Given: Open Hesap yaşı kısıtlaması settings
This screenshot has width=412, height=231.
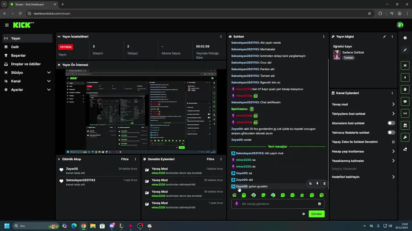Looking at the screenshot, I should pos(363,151).
